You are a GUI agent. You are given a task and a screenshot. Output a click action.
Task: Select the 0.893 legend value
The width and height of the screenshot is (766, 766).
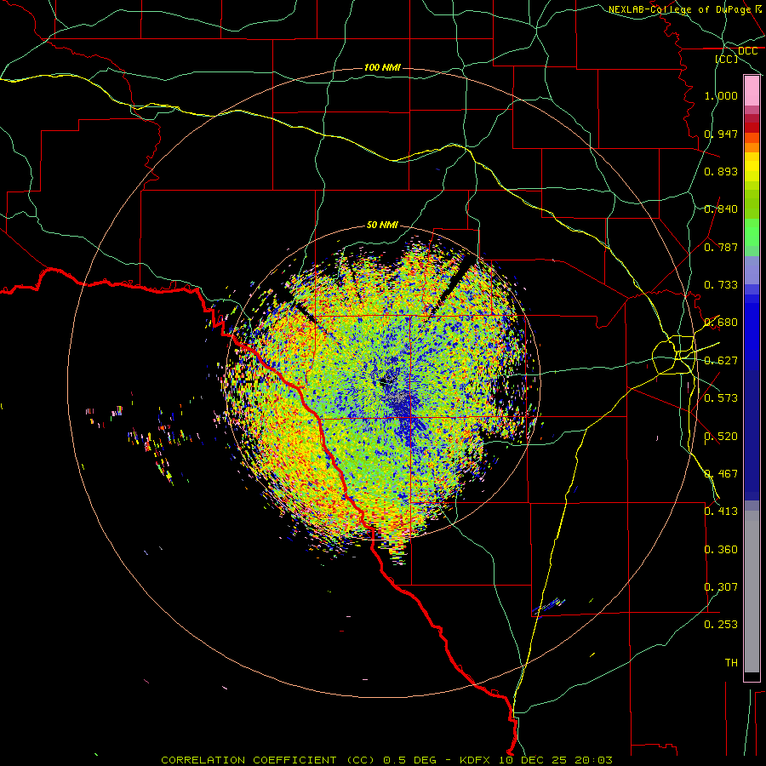tap(721, 171)
